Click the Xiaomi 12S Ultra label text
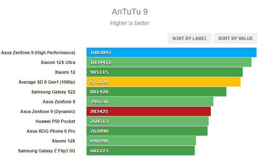 coord(58,63)
